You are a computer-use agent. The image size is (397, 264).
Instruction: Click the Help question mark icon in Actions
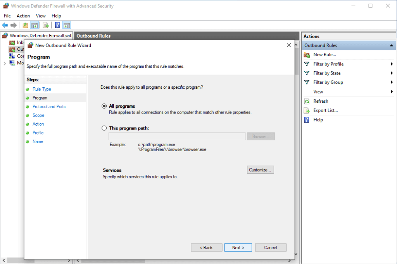coord(307,120)
